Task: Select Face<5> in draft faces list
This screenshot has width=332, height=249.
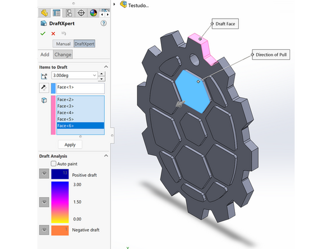Action: pos(80,119)
